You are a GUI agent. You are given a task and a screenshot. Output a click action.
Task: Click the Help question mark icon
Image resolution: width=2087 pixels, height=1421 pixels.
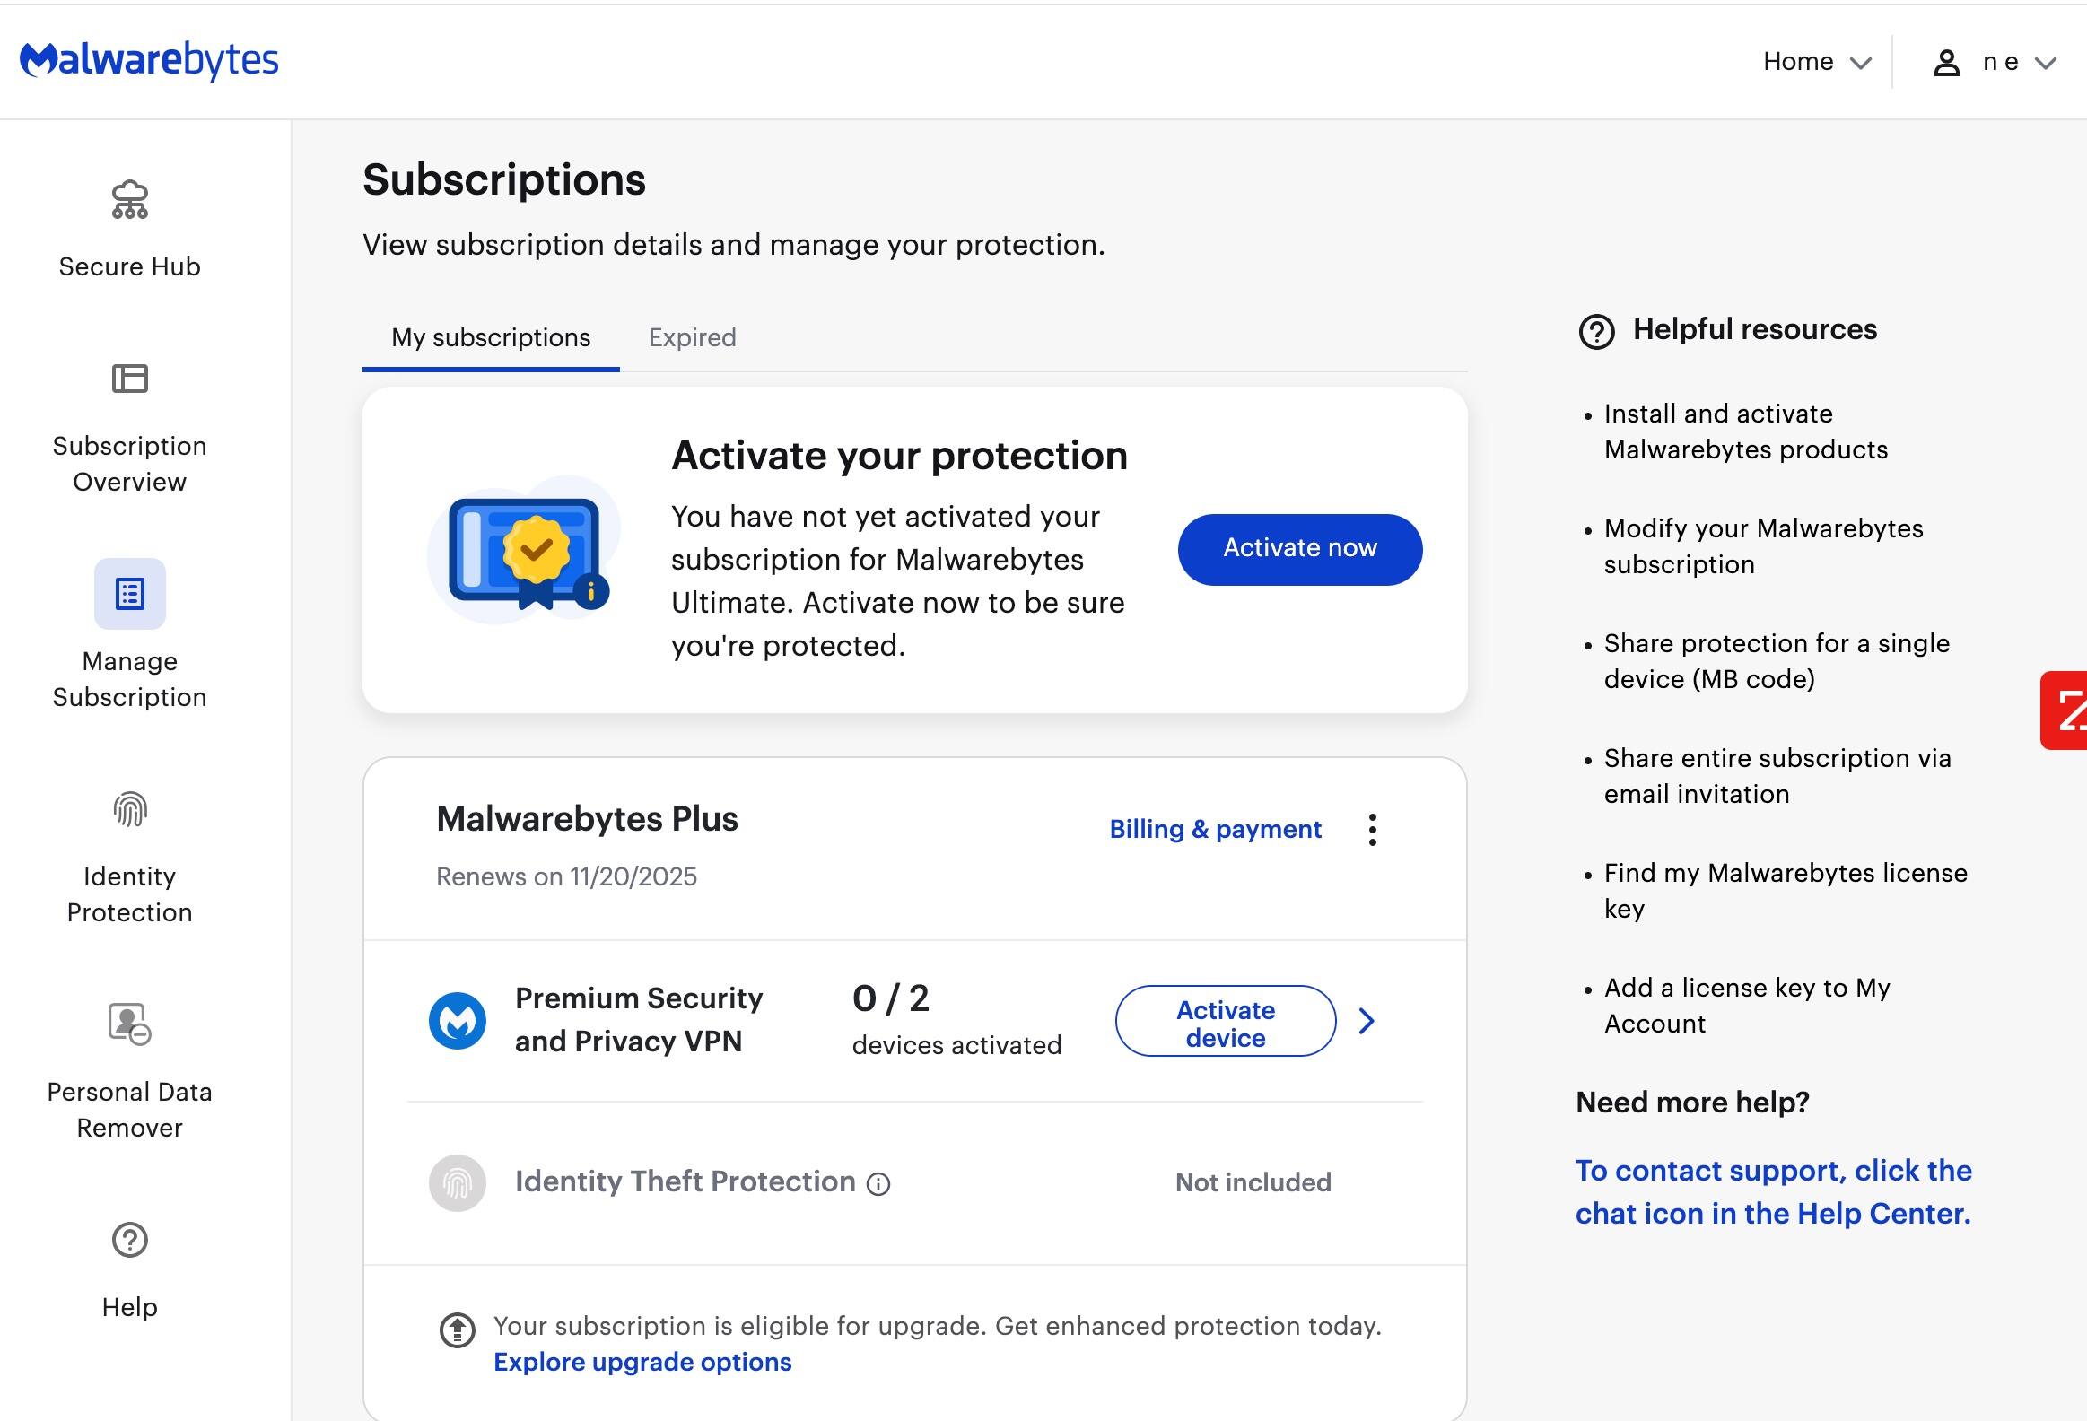(129, 1240)
